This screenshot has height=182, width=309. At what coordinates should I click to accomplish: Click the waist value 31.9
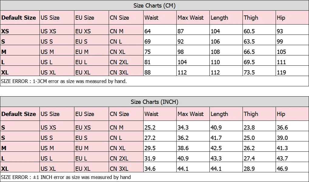click(x=150, y=158)
